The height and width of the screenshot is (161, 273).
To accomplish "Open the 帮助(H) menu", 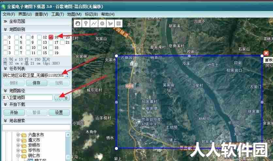I will tap(108, 14).
